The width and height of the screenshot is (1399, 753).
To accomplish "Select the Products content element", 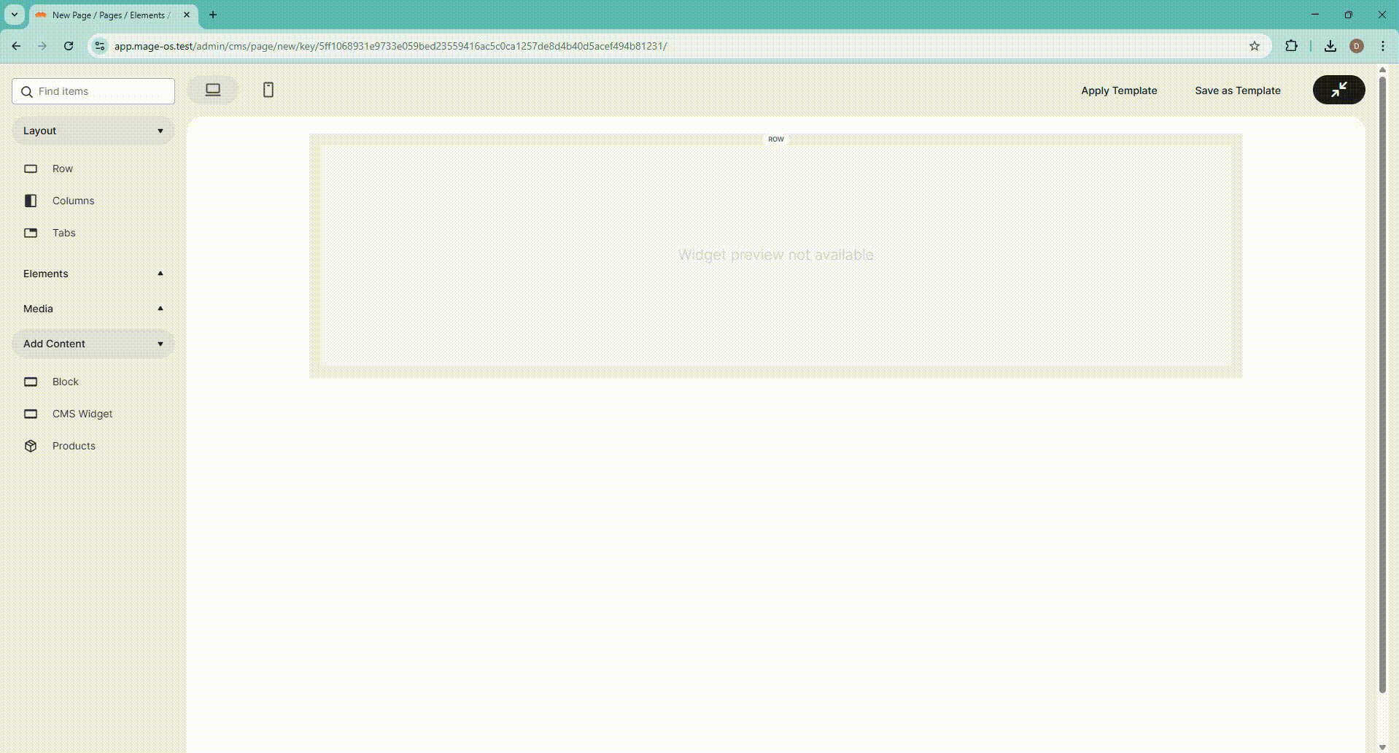I will coord(74,446).
